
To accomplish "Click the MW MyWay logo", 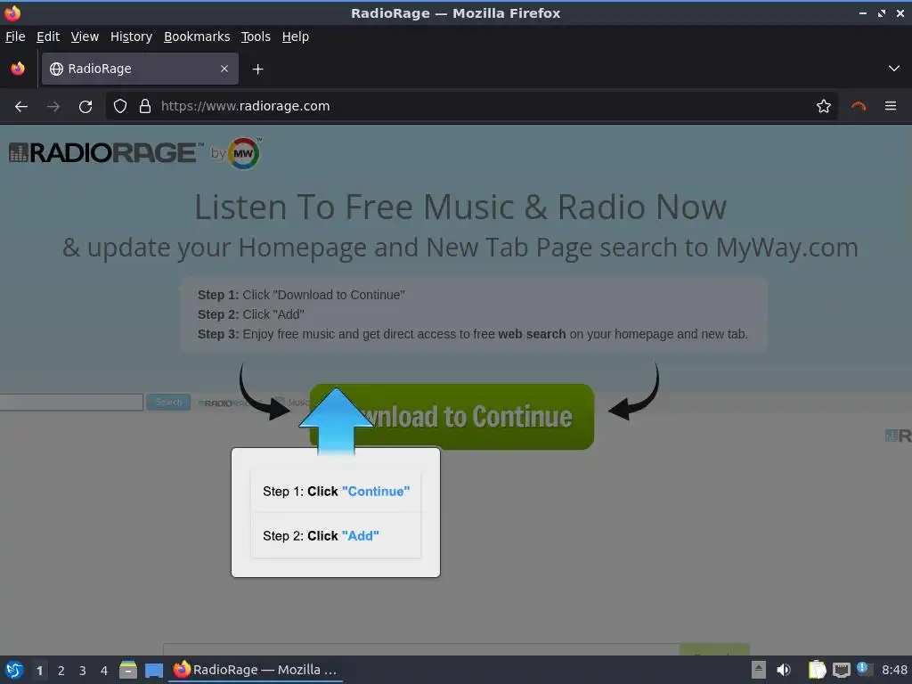I will pos(244,153).
